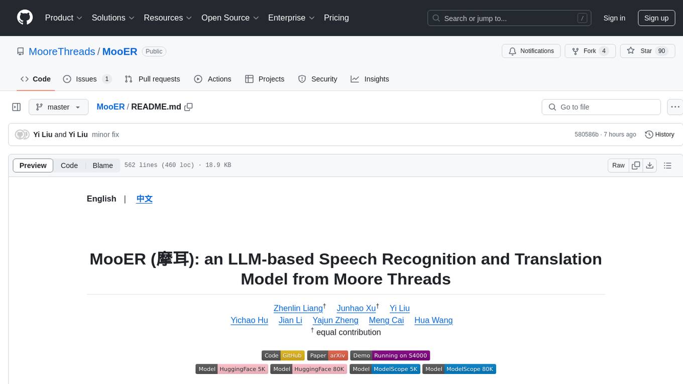The width and height of the screenshot is (683, 384).
Task: Switch to the Insights tab
Action: [370, 79]
